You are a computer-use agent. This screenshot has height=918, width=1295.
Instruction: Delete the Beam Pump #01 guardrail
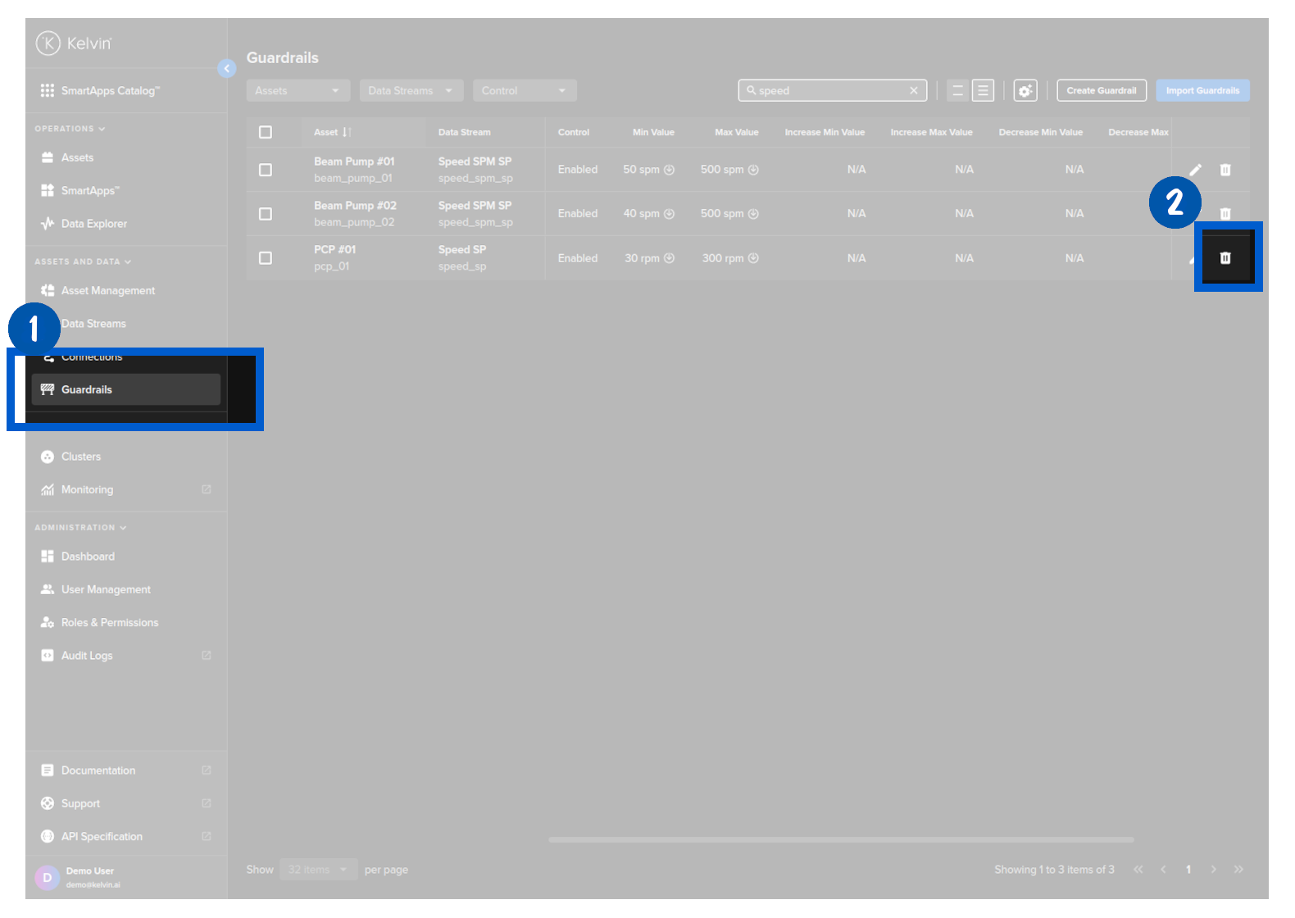[1225, 170]
